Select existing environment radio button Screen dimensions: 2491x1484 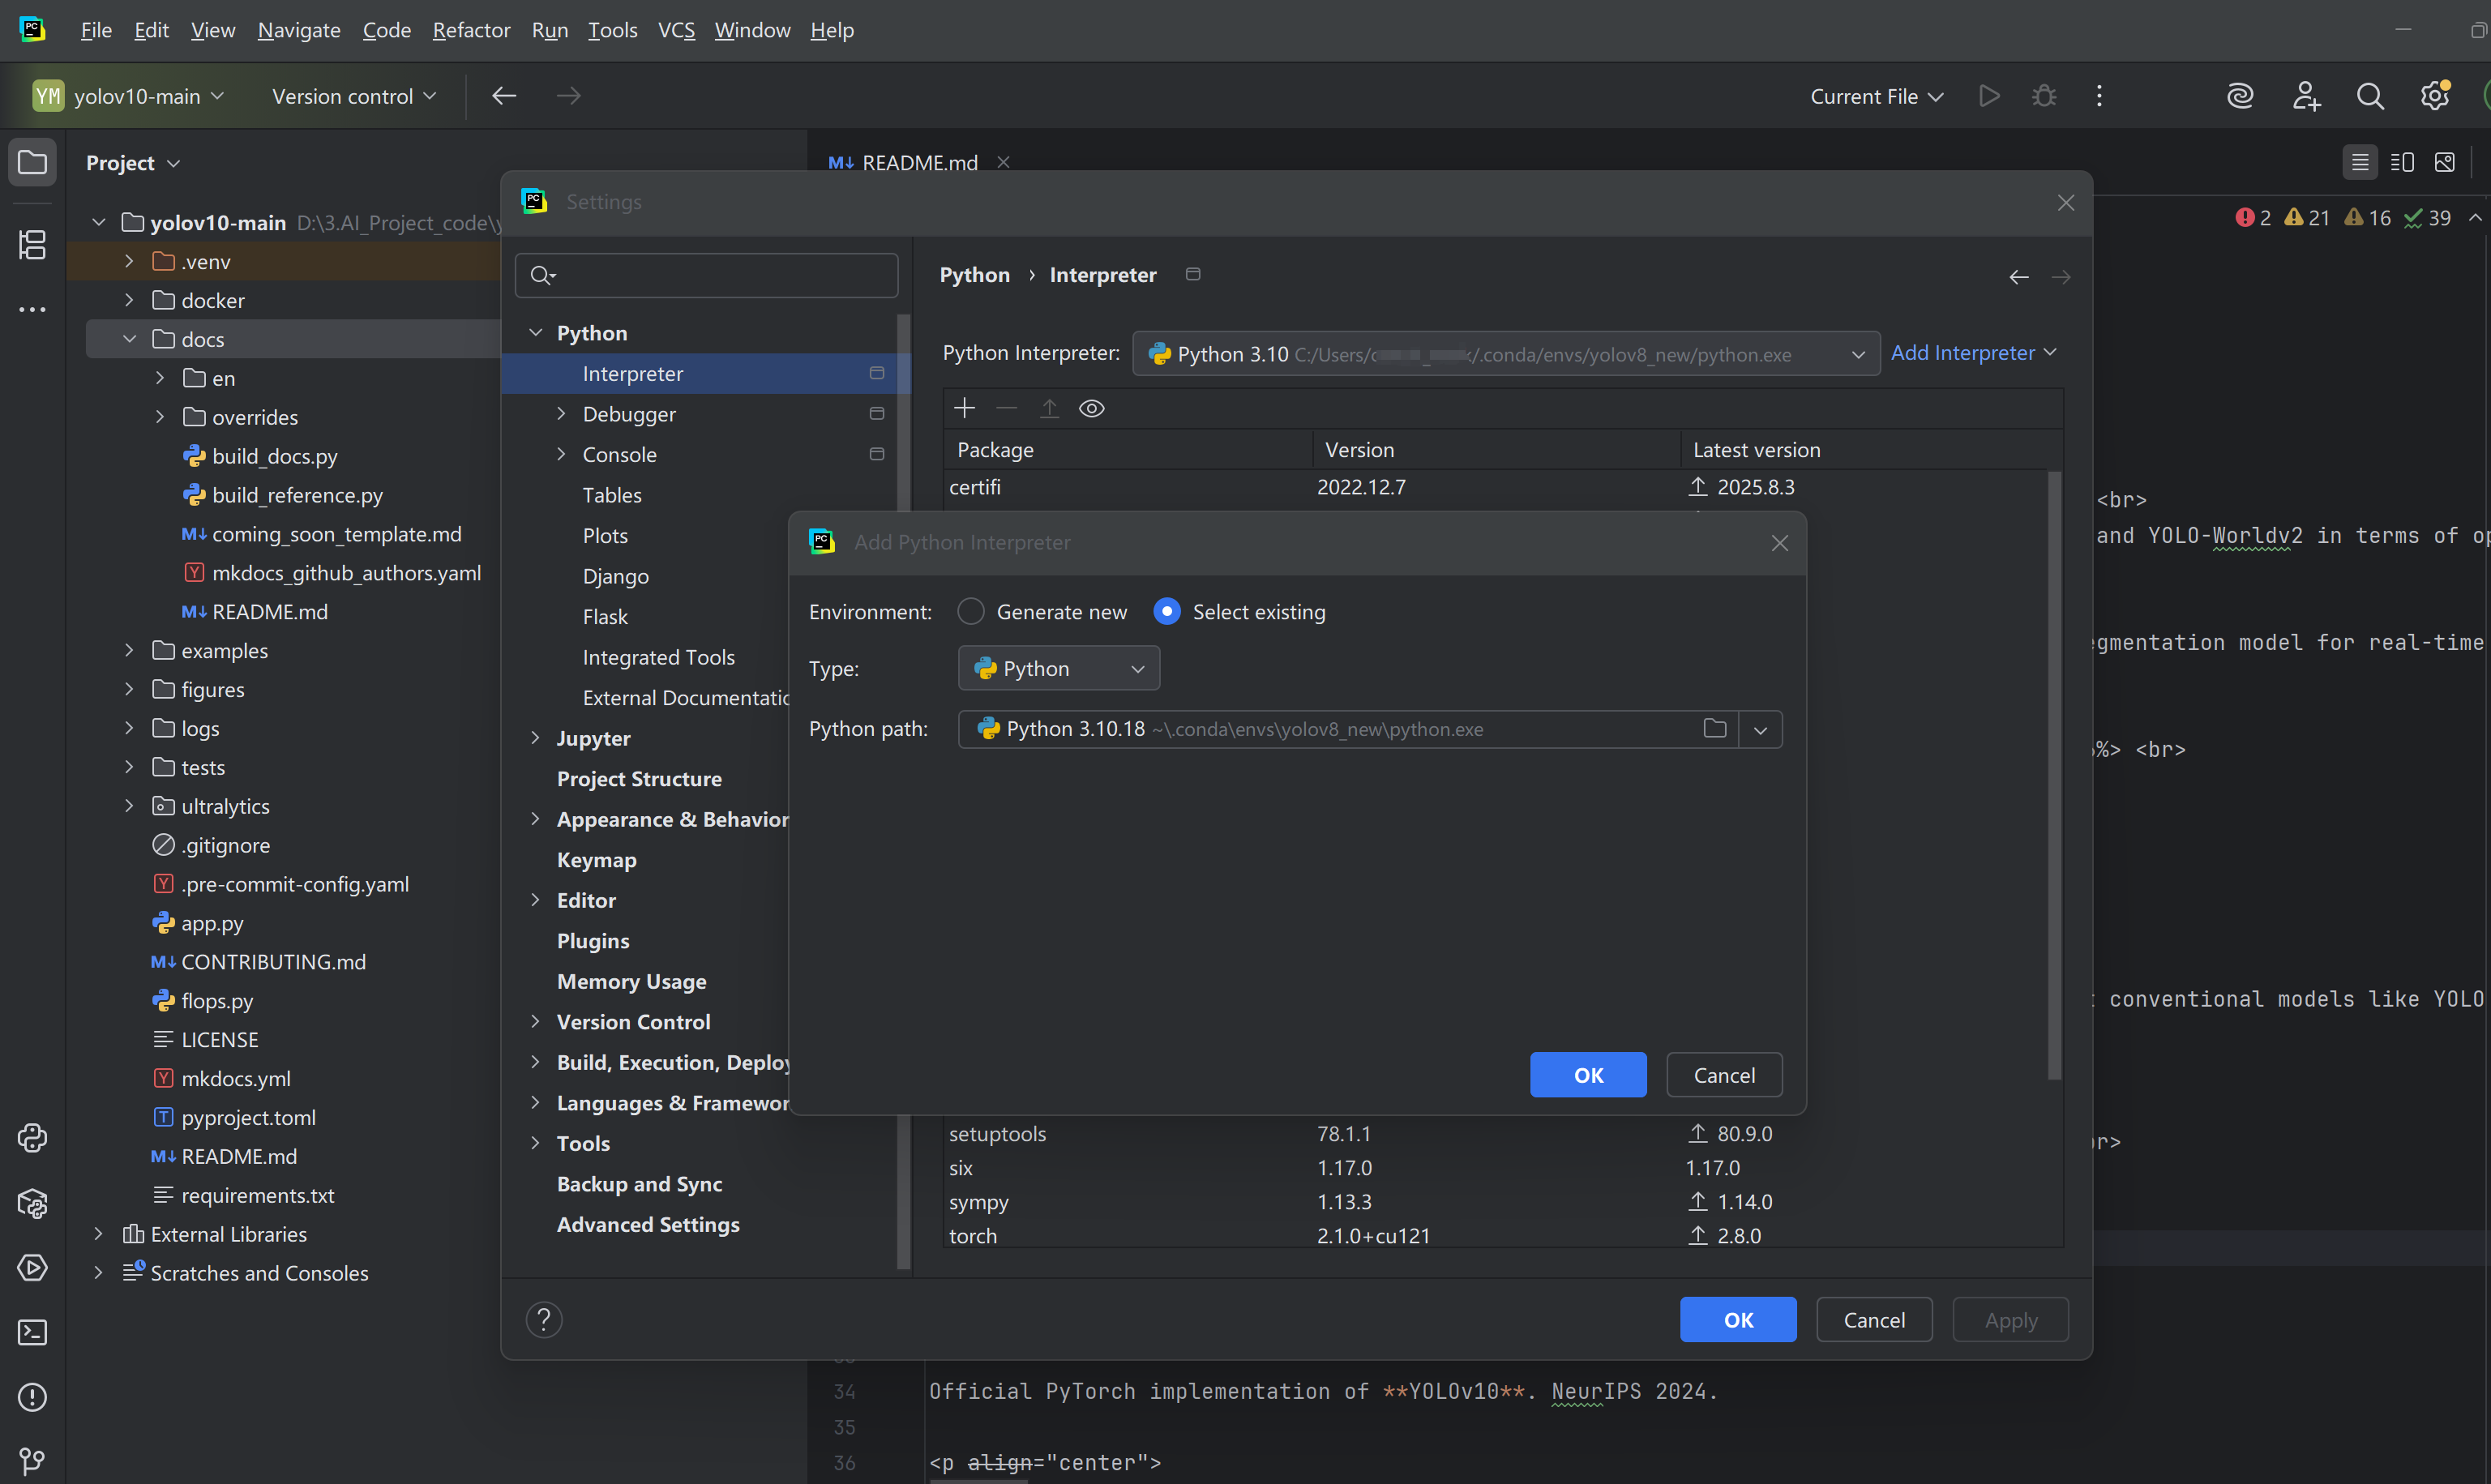(1166, 611)
